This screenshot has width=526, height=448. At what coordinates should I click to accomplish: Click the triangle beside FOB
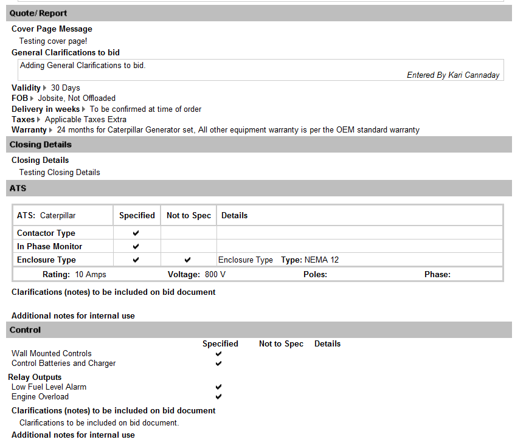tap(32, 98)
